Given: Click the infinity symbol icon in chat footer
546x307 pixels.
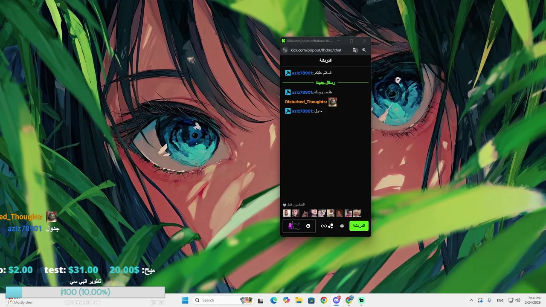Looking at the screenshot, I should [x=324, y=226].
